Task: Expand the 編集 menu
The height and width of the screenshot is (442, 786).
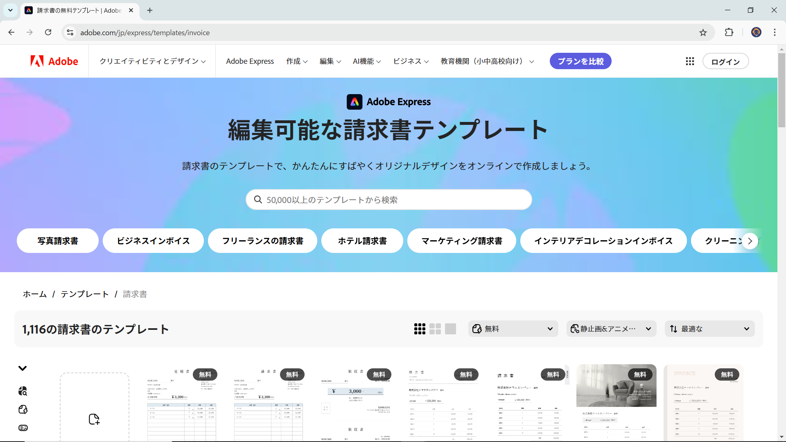Action: (330, 61)
